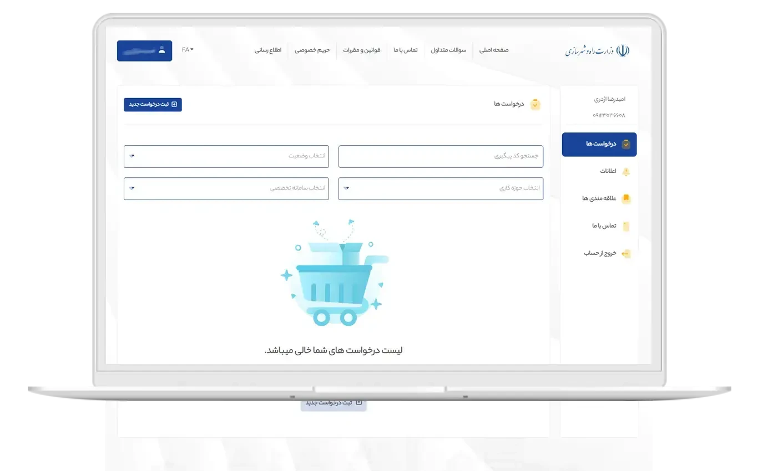This screenshot has width=758, height=471.
Task: Click the جستجو کد پیگیری search field
Action: click(441, 156)
